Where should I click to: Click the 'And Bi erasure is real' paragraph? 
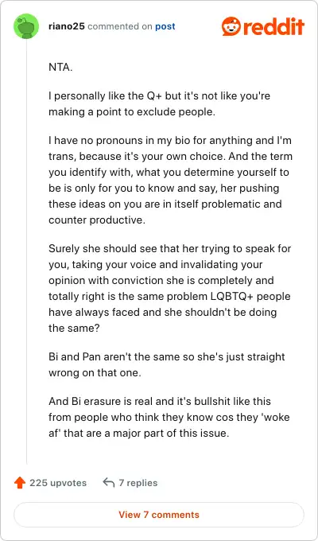click(169, 418)
